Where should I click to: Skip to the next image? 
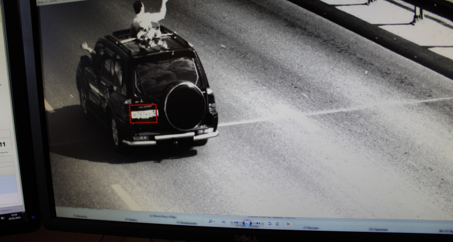(x=258, y=223)
